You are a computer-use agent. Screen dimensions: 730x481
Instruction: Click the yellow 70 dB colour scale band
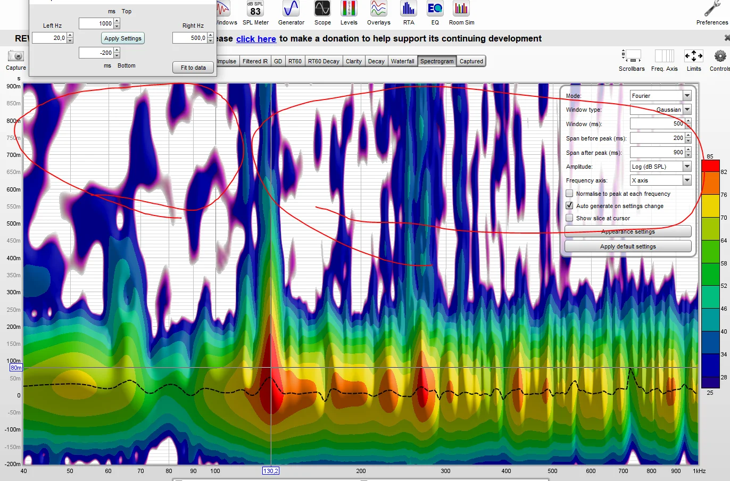click(x=710, y=206)
